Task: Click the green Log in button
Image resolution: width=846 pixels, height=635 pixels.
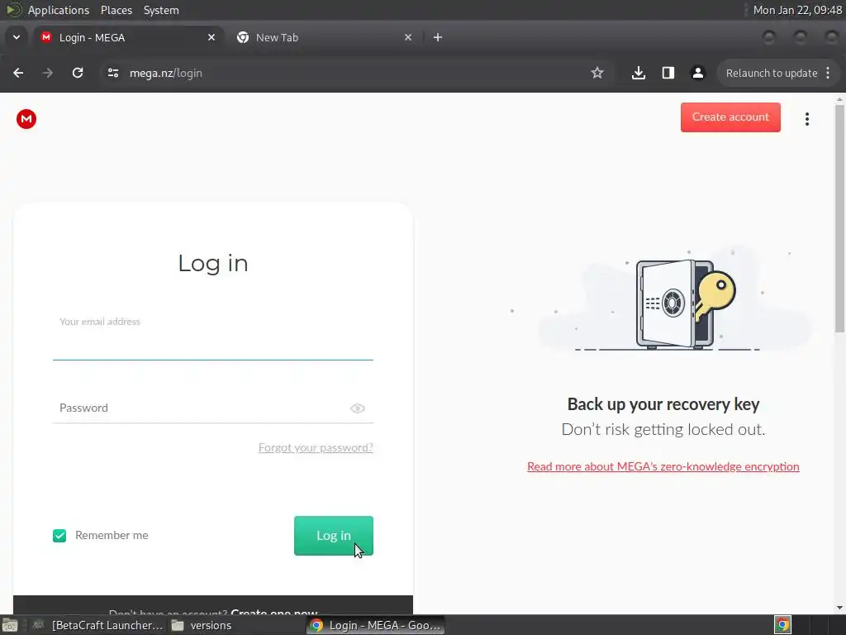Action: click(x=334, y=535)
